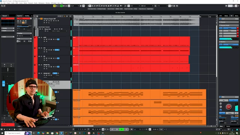Click the Windows Start button
240x135 pixels.
(x=2, y=133)
